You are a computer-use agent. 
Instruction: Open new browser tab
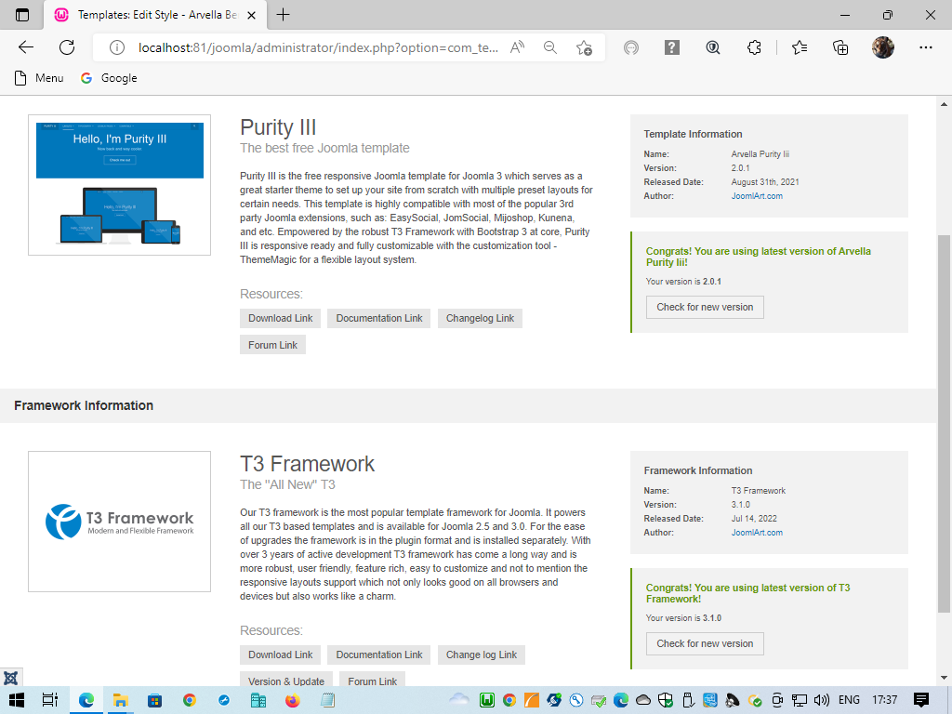284,15
